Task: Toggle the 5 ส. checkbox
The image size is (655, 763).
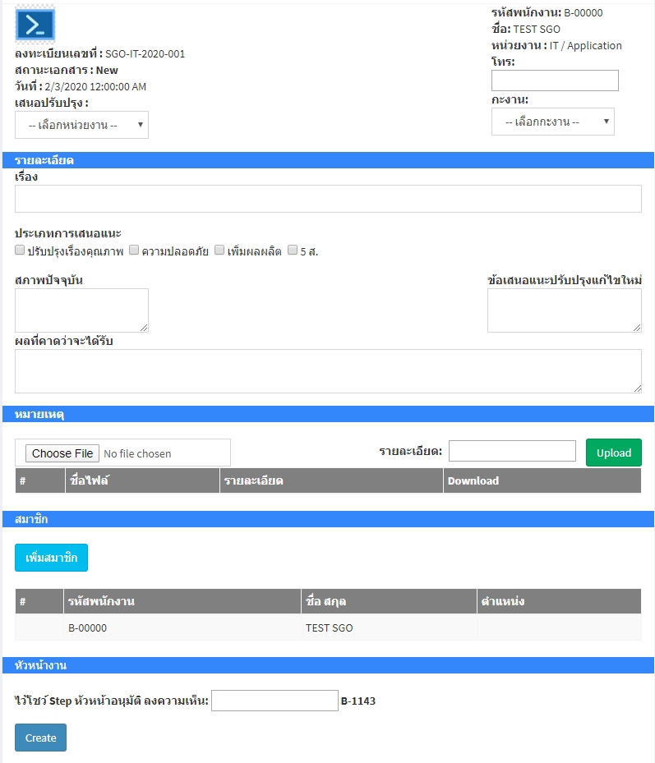Action: coord(293,251)
